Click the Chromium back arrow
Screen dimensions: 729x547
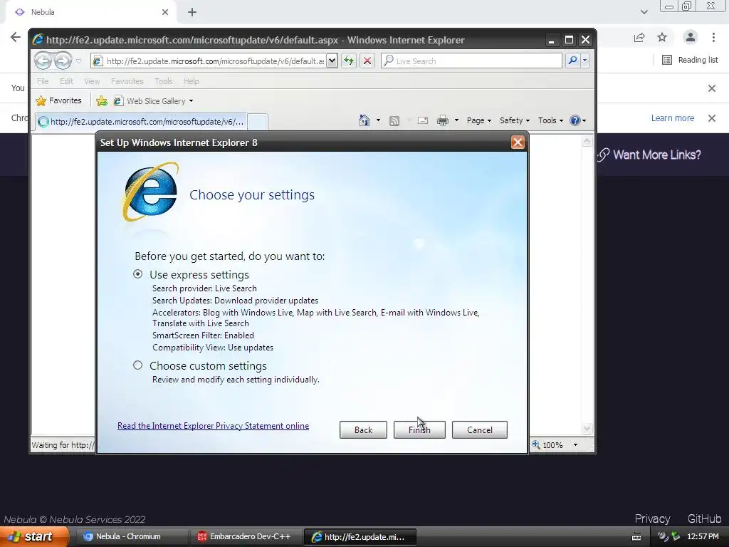pos(16,37)
